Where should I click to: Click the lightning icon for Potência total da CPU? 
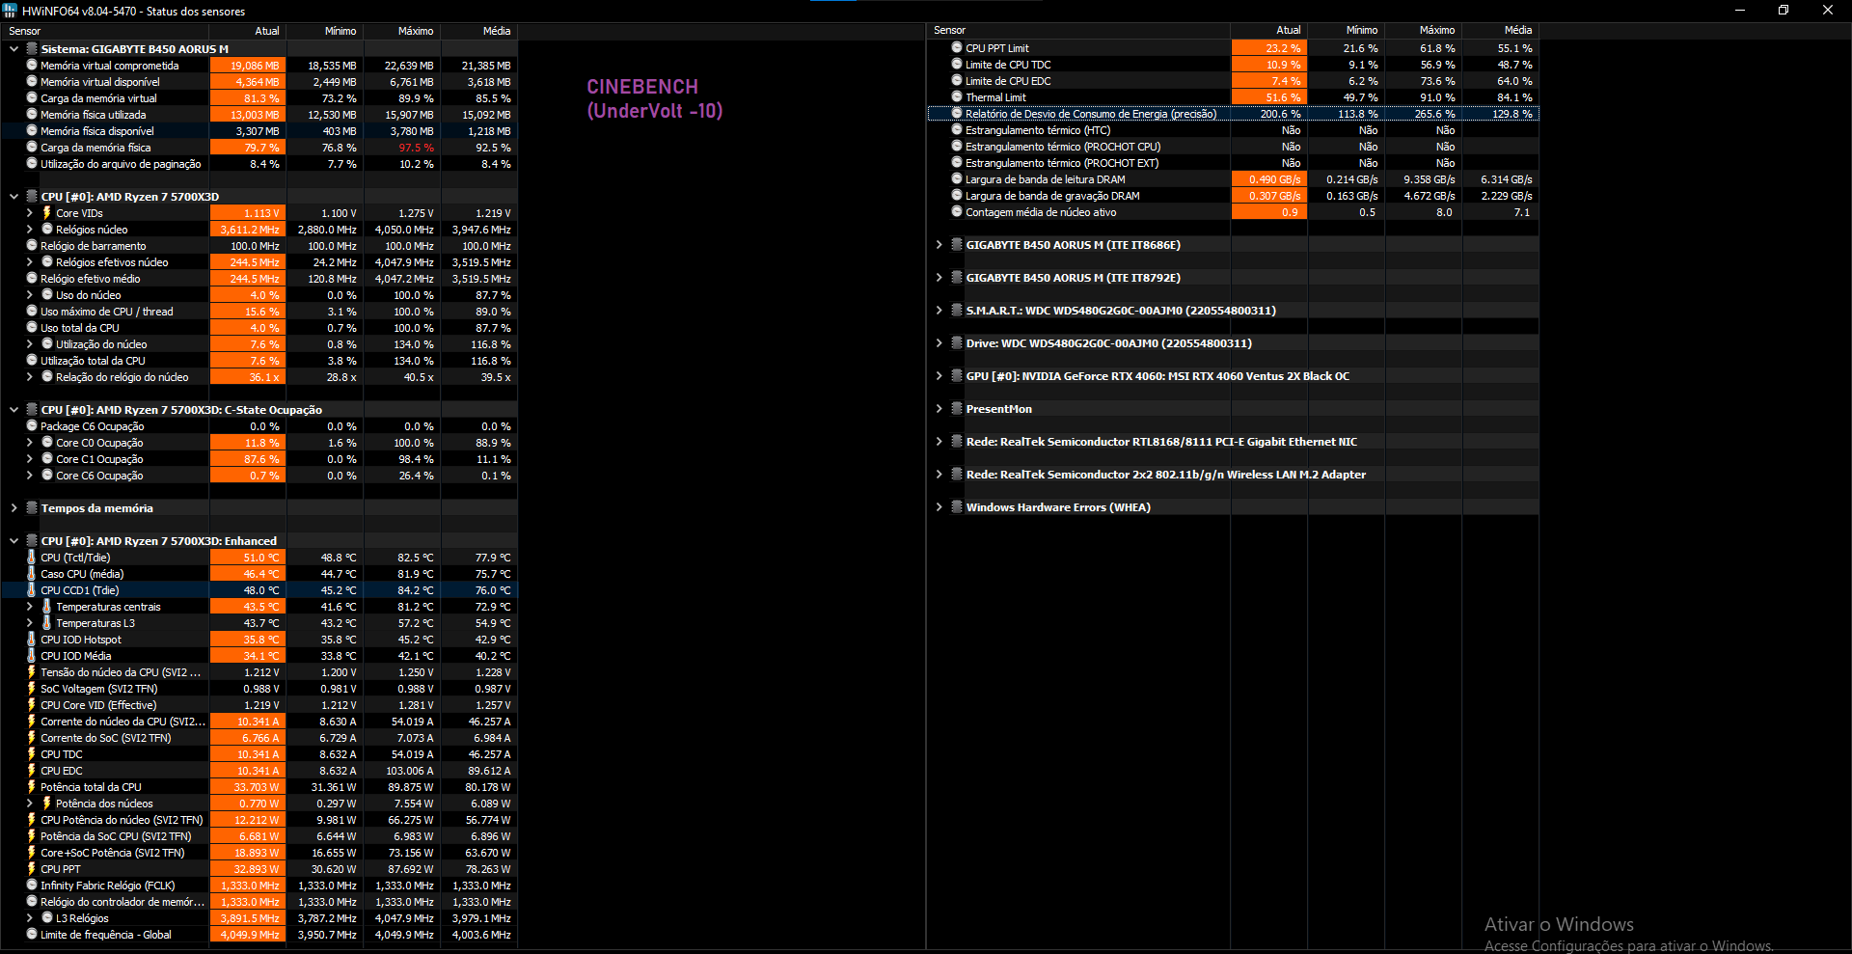pos(32,787)
